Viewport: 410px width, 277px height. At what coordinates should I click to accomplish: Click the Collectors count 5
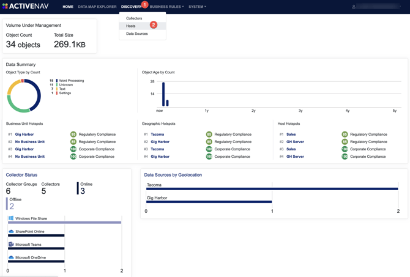(43, 191)
